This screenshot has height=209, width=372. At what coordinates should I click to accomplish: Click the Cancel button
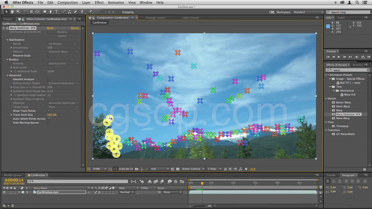(x=62, y=36)
